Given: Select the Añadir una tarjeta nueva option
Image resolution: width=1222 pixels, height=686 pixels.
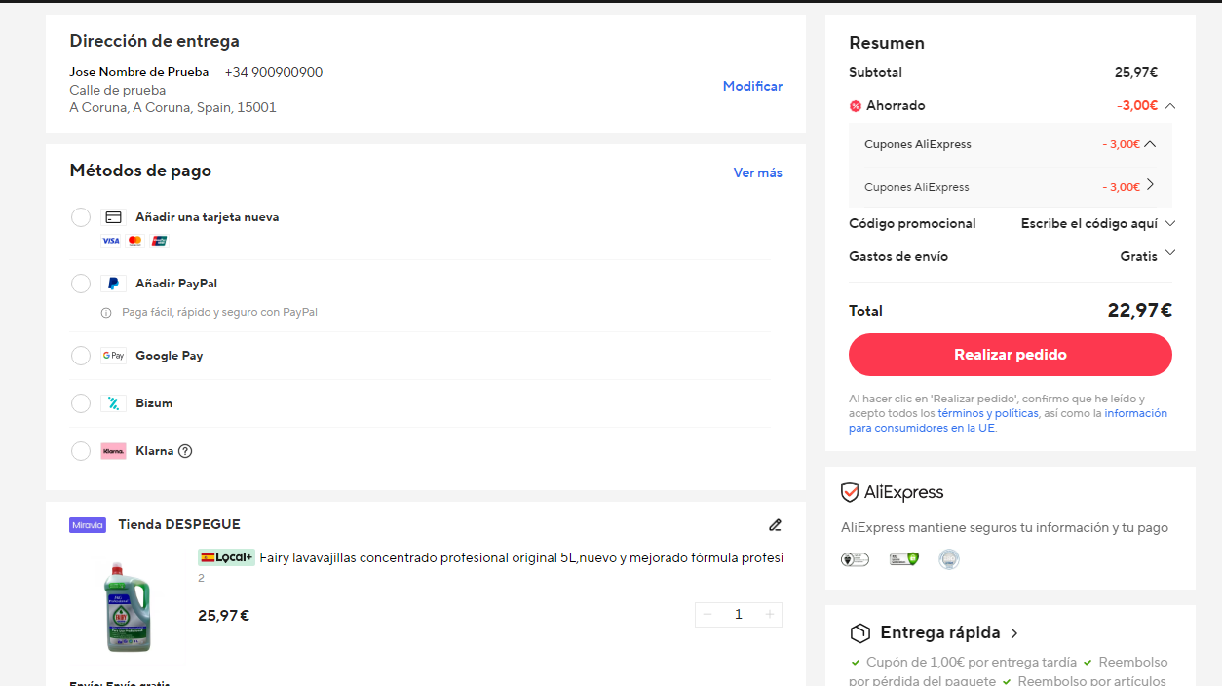Looking at the screenshot, I should (81, 217).
